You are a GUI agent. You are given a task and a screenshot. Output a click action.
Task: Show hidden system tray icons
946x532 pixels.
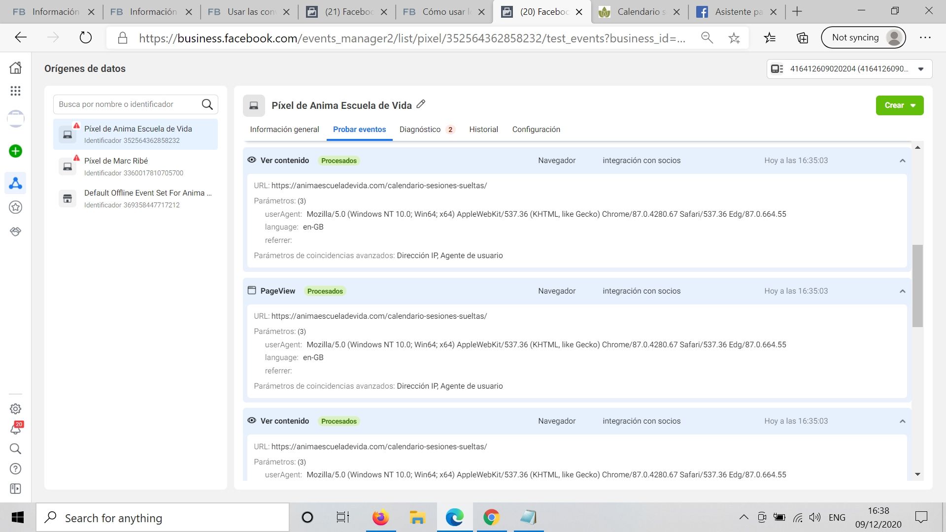pyautogui.click(x=744, y=517)
